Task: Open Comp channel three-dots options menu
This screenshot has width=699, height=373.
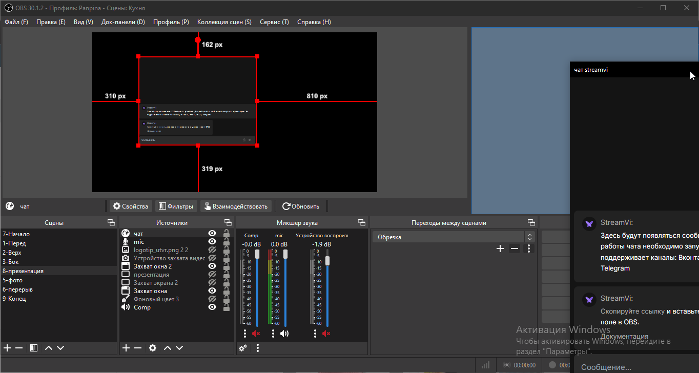Action: (245, 334)
